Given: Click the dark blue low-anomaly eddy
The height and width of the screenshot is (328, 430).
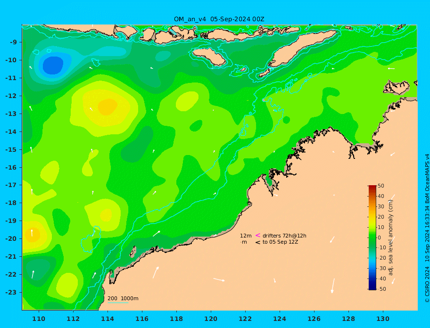Looking at the screenshot, I should click(53, 66).
